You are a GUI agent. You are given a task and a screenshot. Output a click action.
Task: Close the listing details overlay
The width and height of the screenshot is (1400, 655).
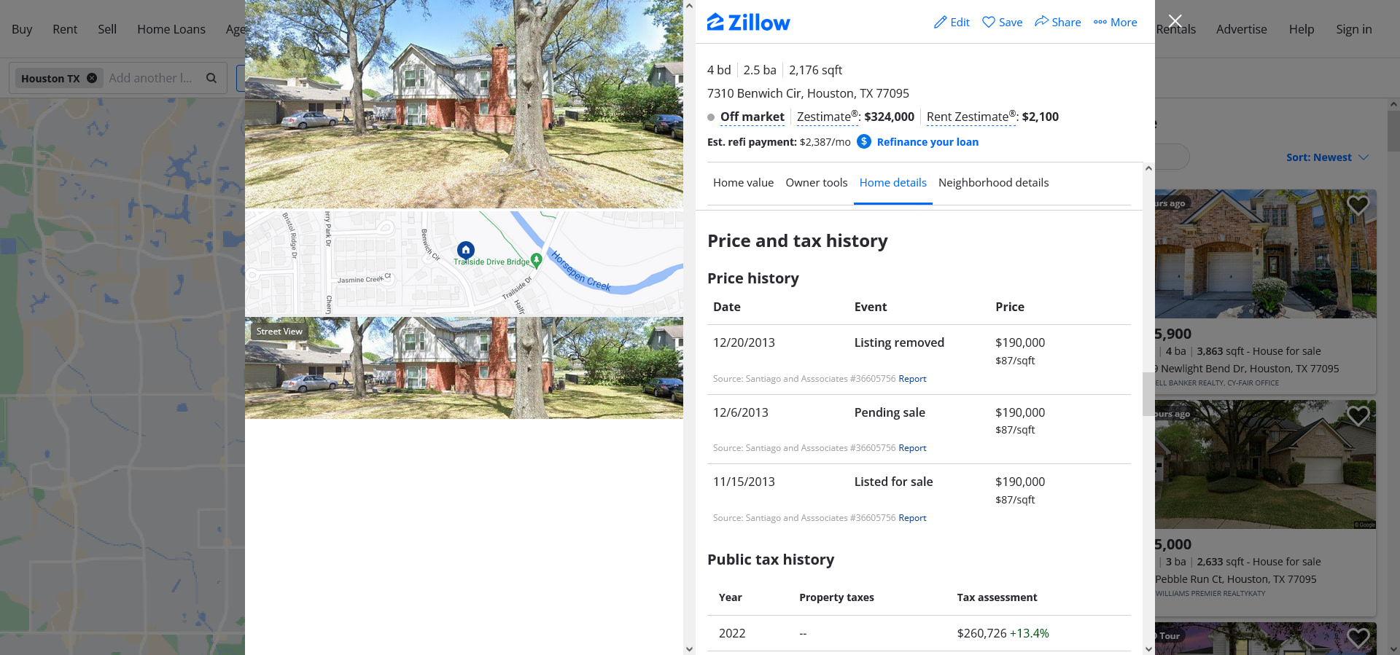pos(1175,20)
